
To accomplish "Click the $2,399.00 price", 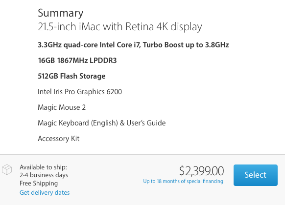I will 201,171.
